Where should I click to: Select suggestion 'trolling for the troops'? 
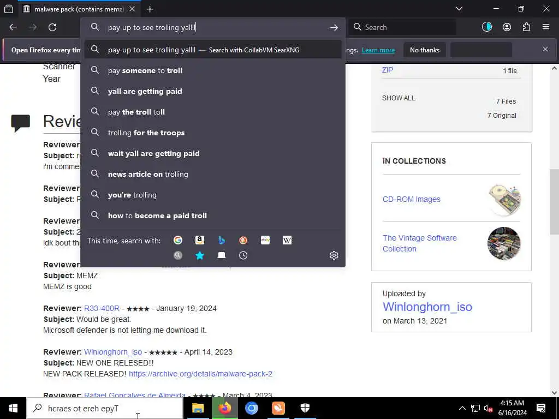click(x=213, y=133)
